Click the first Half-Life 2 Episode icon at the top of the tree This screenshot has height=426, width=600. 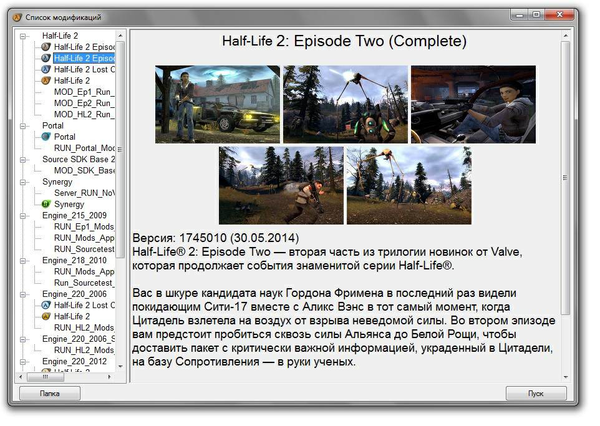(46, 47)
